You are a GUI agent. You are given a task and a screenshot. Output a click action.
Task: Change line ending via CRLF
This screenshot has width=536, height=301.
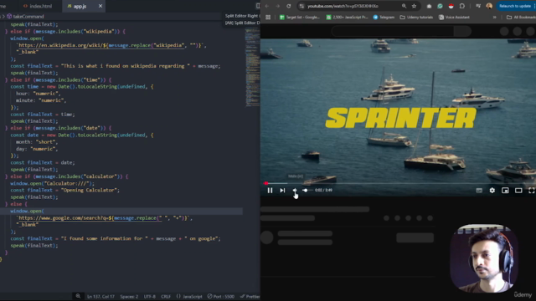coord(166,297)
